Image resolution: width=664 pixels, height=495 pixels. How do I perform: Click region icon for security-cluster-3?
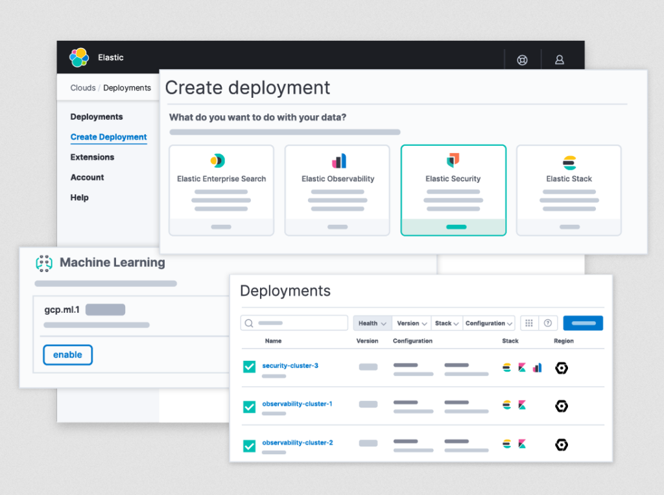coord(562,368)
